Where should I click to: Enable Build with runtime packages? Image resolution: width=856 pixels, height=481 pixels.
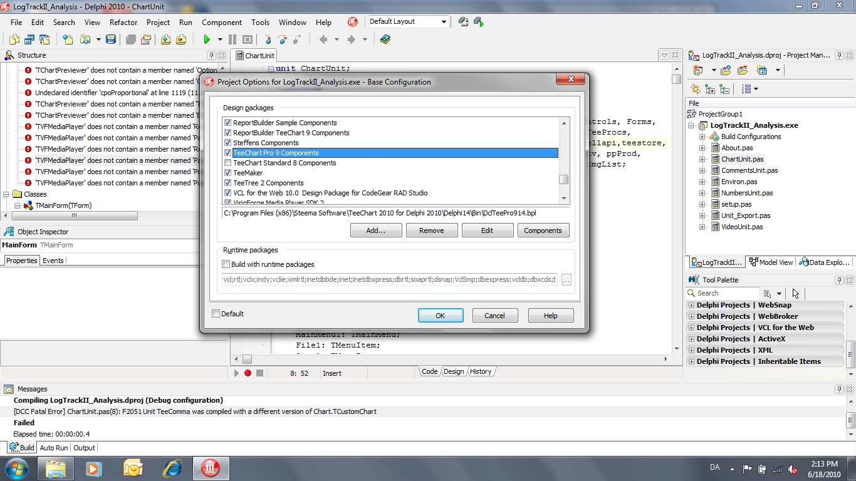tap(226, 264)
